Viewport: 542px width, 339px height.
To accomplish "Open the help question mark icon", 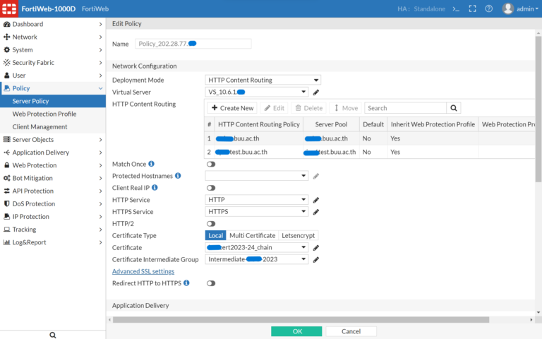I will tap(488, 8).
